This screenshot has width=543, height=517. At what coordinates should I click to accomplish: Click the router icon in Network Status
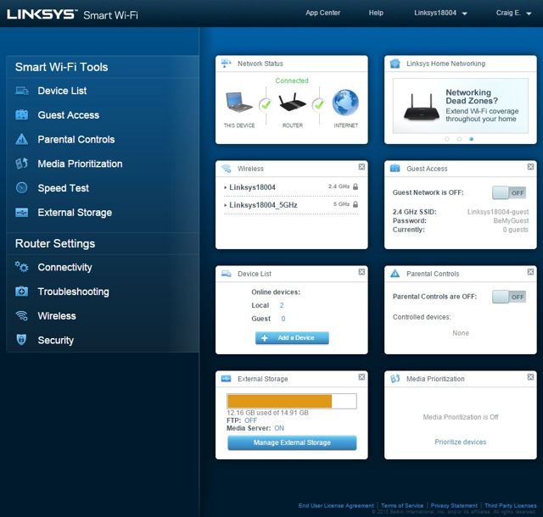[x=293, y=102]
